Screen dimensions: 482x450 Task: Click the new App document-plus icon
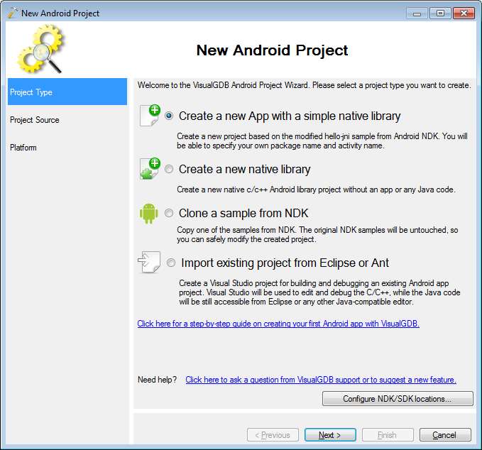150,115
